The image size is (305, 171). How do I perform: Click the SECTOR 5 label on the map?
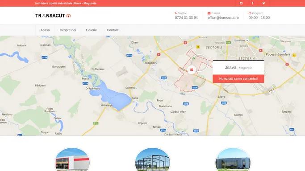click(x=214, y=48)
